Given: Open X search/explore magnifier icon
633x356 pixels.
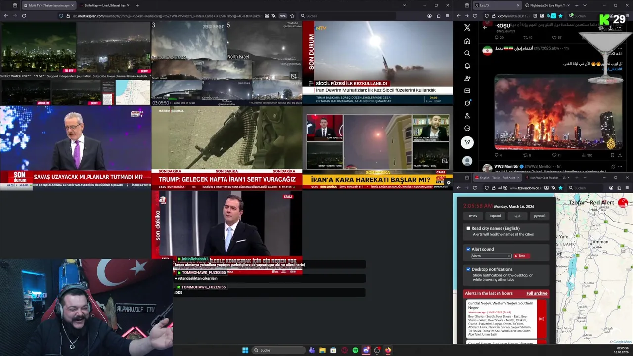Looking at the screenshot, I should [467, 53].
